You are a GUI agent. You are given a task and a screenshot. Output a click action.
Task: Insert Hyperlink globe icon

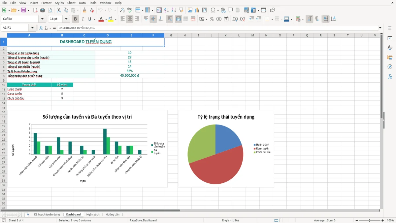pos(223,10)
